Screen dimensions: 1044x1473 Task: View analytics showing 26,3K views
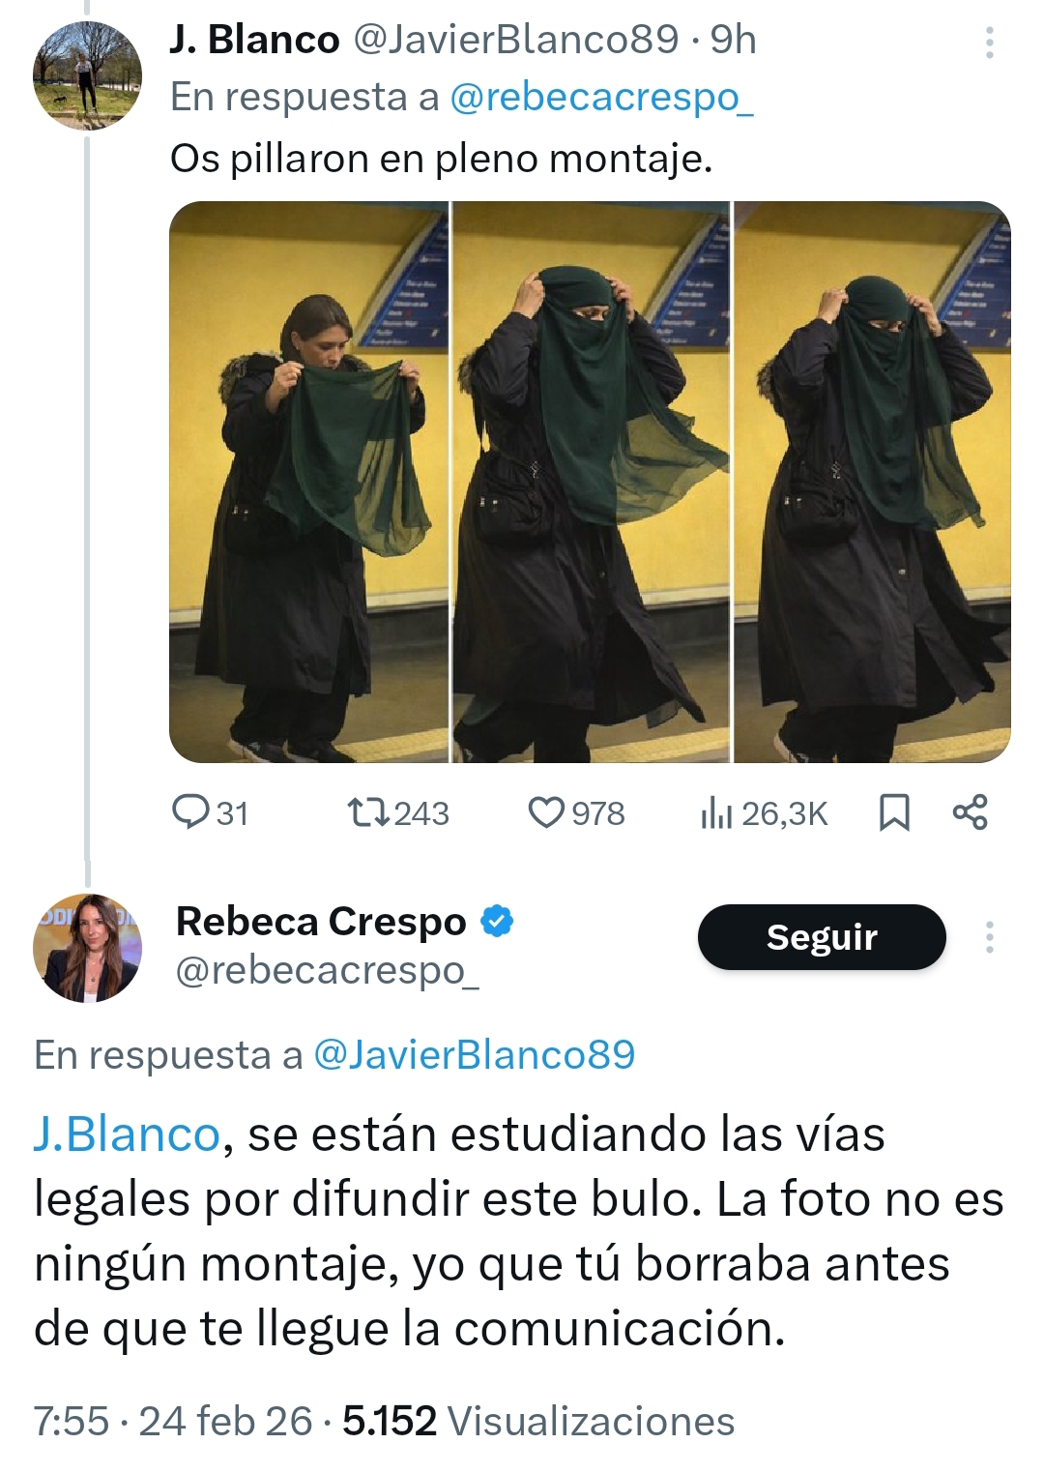(764, 813)
